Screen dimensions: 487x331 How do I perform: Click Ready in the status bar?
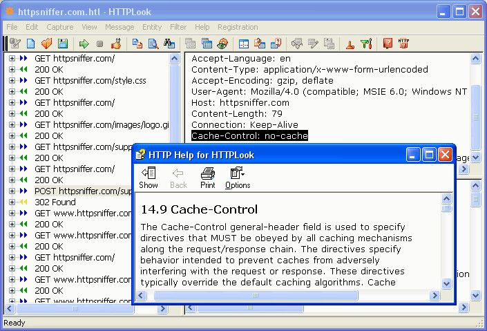pyautogui.click(x=15, y=323)
